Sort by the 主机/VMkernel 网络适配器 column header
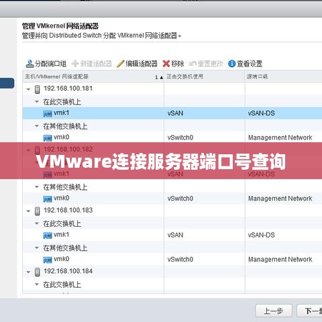The image size is (322, 322). 93,76
